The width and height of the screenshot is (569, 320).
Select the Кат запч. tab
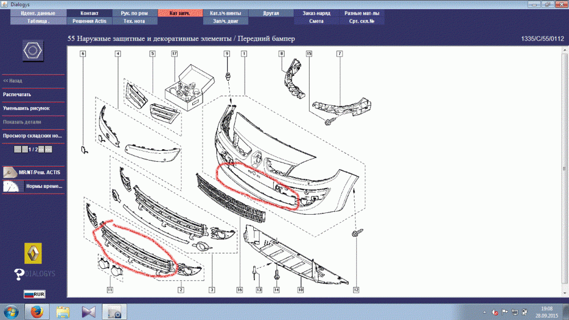pyautogui.click(x=180, y=13)
